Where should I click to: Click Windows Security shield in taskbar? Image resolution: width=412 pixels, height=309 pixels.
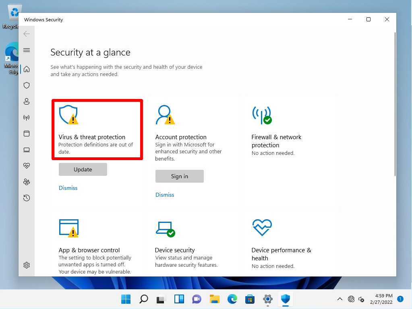click(286, 299)
